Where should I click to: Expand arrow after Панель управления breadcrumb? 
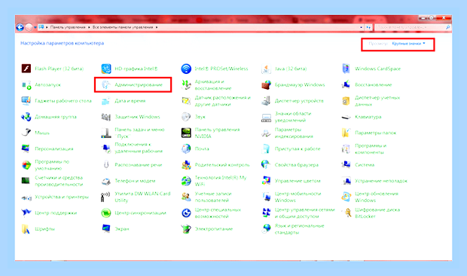coord(89,27)
